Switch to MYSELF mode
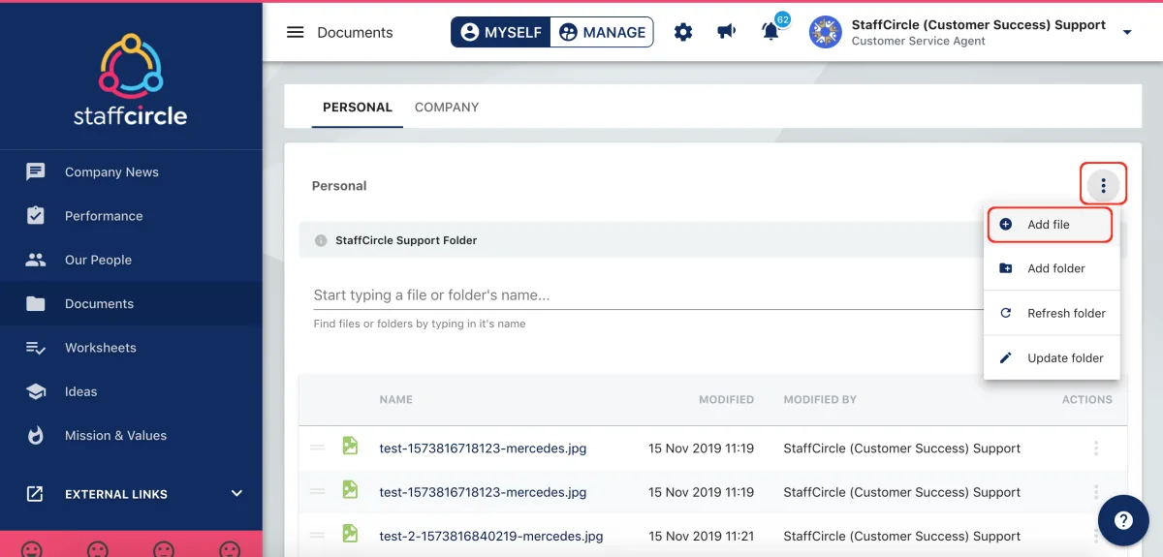Viewport: 1163px width, 557px height. (501, 32)
